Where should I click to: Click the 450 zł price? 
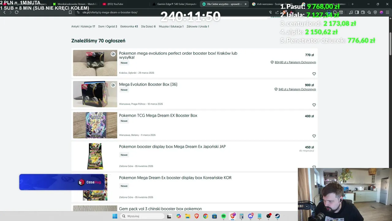[309, 147]
